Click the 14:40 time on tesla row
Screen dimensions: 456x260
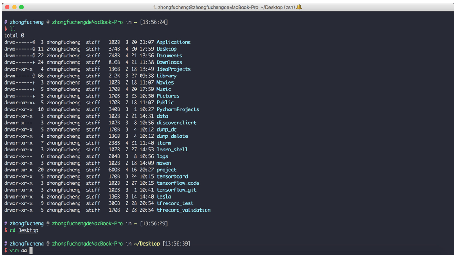[147, 197]
